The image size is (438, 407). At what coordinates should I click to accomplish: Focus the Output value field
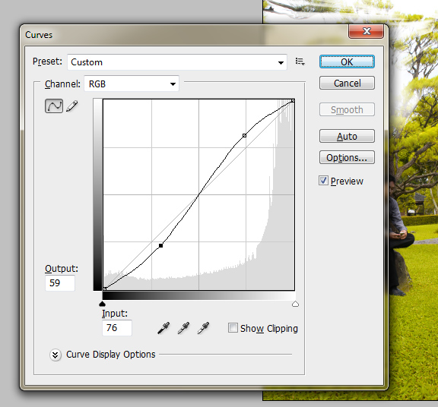60,283
